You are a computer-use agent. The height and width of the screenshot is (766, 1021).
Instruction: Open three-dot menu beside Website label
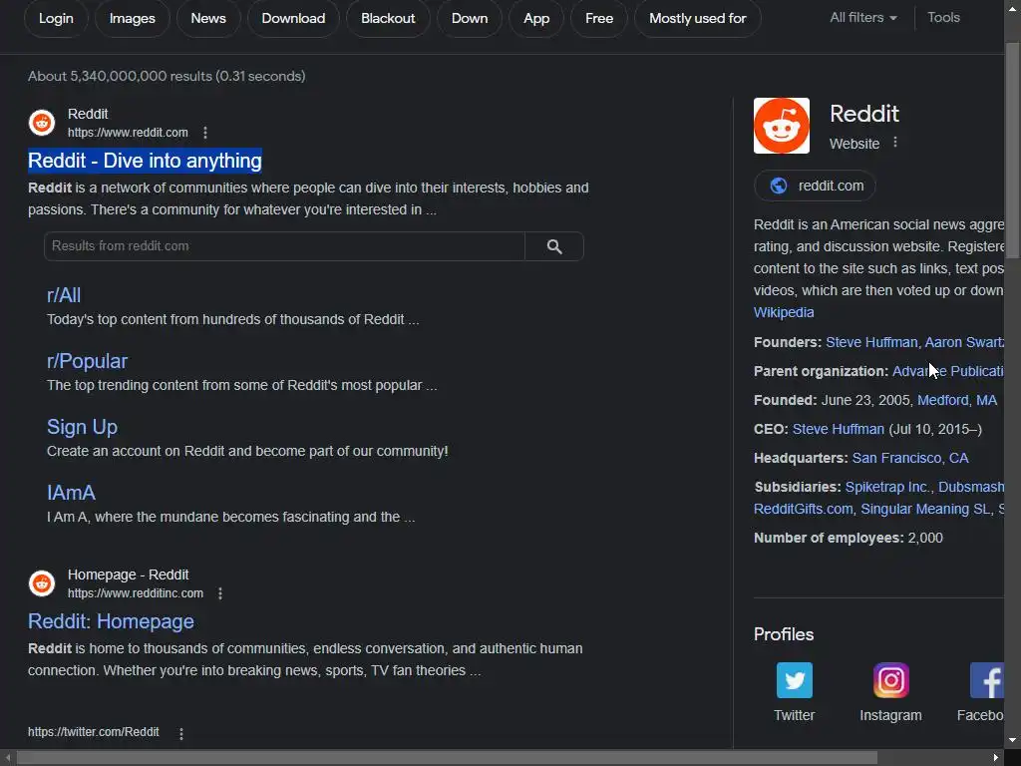tap(895, 142)
